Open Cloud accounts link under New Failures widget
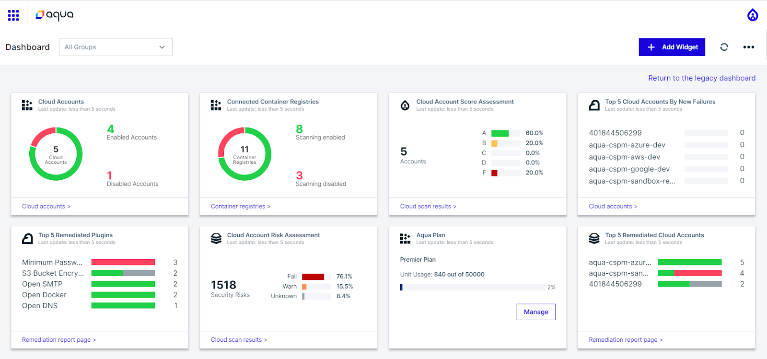The height and width of the screenshot is (359, 767). click(x=613, y=206)
